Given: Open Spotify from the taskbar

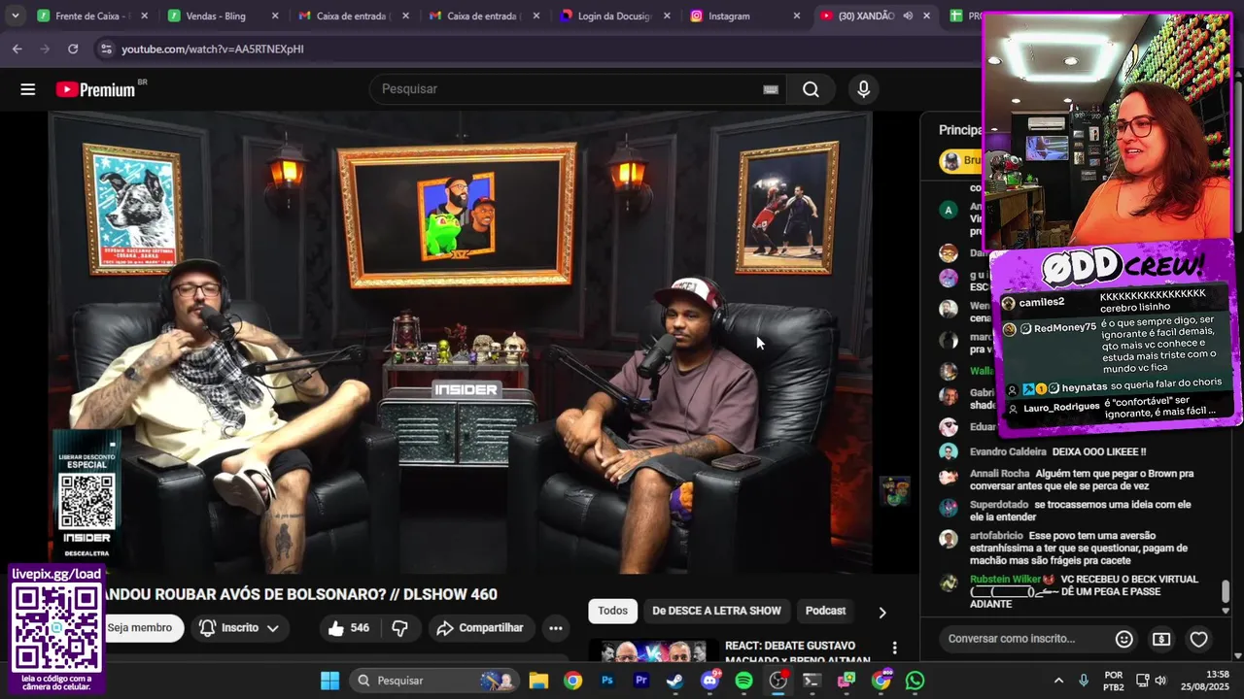Looking at the screenshot, I should (x=743, y=681).
